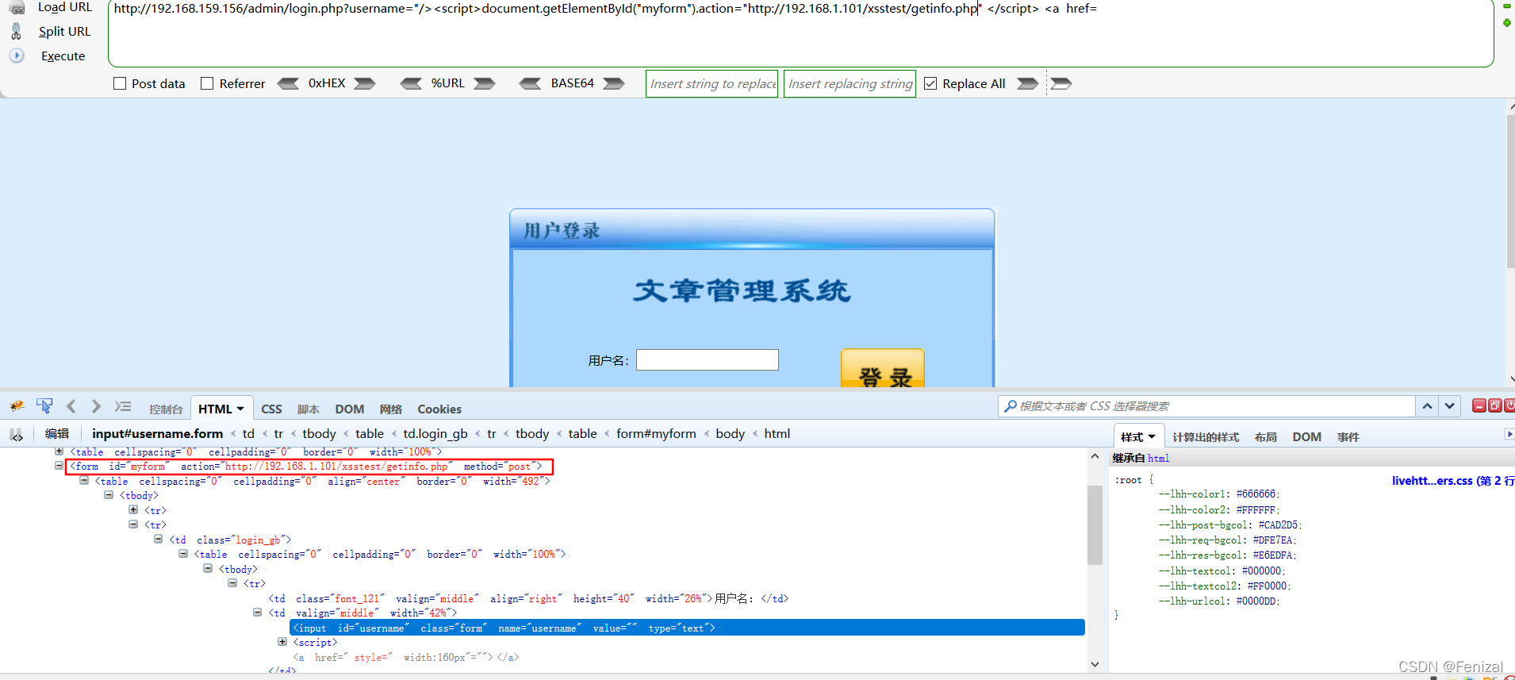Click the Insert replacing string field
Screen dimensions: 1515x680
click(x=850, y=83)
